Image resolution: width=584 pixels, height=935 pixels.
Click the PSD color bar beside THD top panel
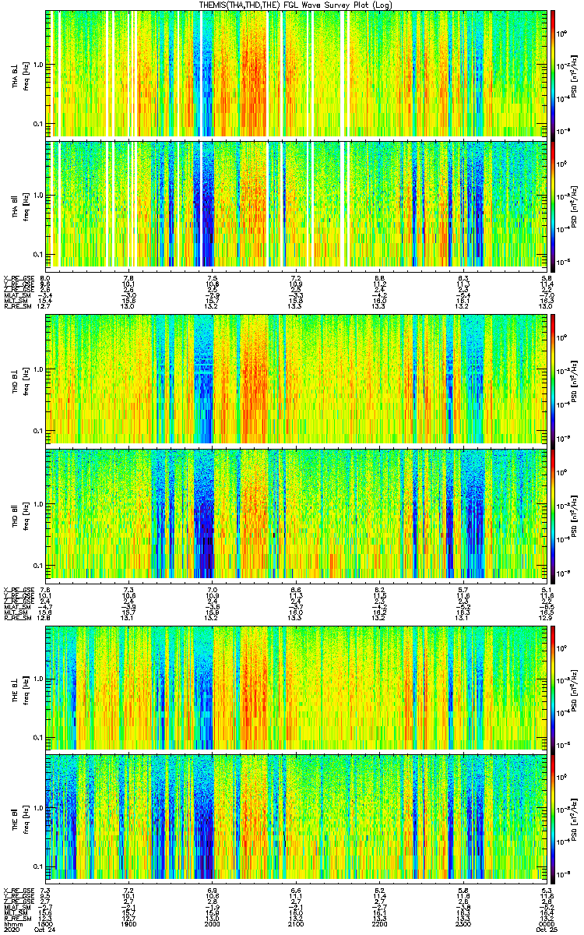point(554,379)
